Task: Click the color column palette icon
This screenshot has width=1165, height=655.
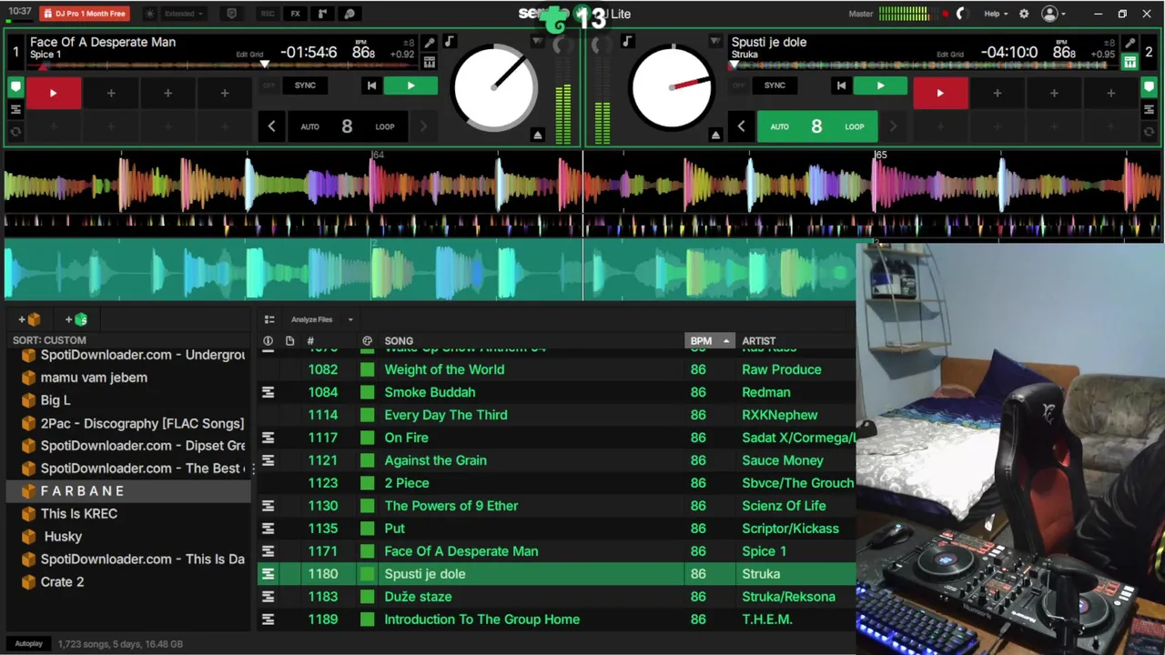Action: [x=367, y=341]
